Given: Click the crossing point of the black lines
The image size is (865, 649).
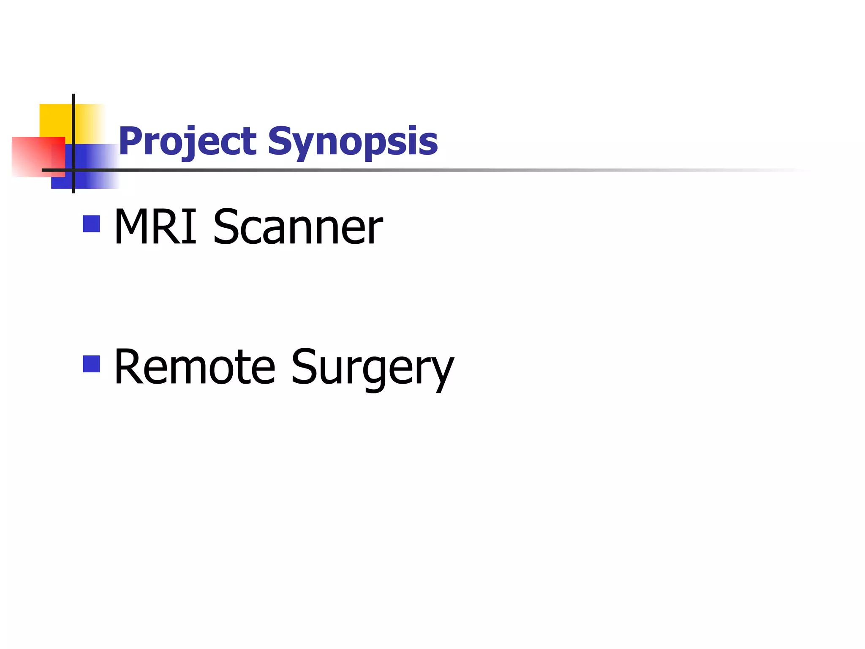Looking at the screenshot, I should click(73, 170).
